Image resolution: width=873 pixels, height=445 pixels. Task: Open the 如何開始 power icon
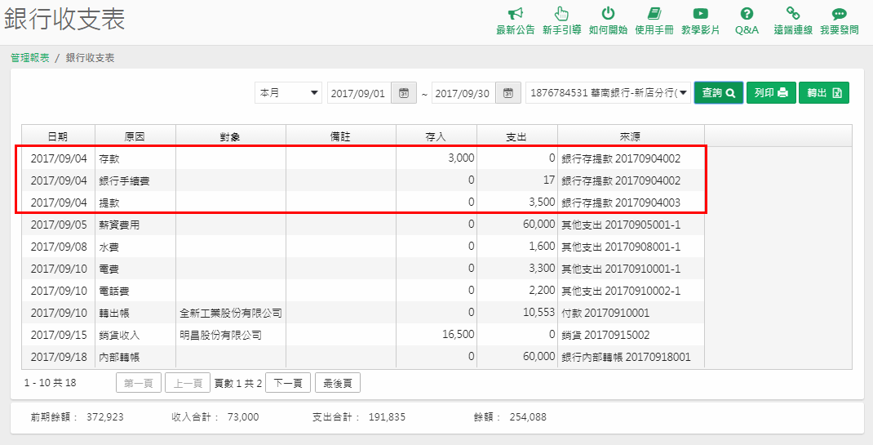click(x=608, y=13)
